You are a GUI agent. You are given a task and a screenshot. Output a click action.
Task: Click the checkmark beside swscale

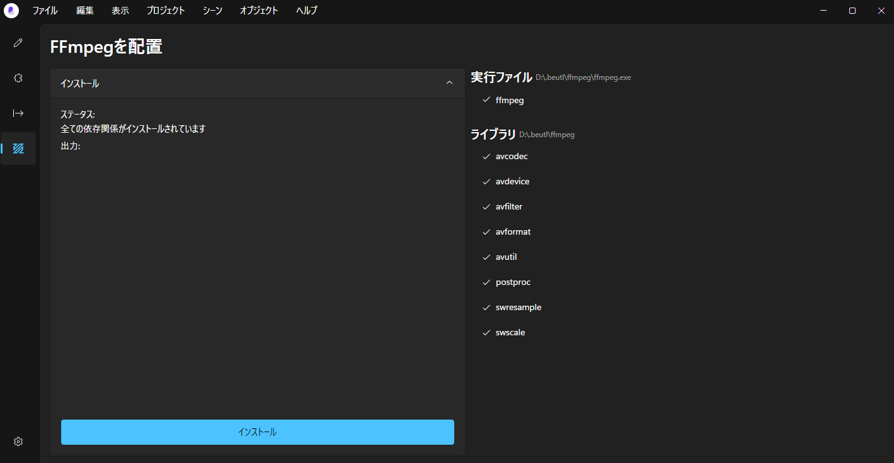486,333
